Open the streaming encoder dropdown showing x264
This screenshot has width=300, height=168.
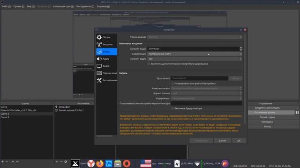195,54
